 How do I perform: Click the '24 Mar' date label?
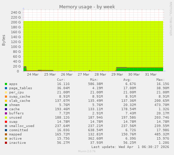click(x=33, y=75)
